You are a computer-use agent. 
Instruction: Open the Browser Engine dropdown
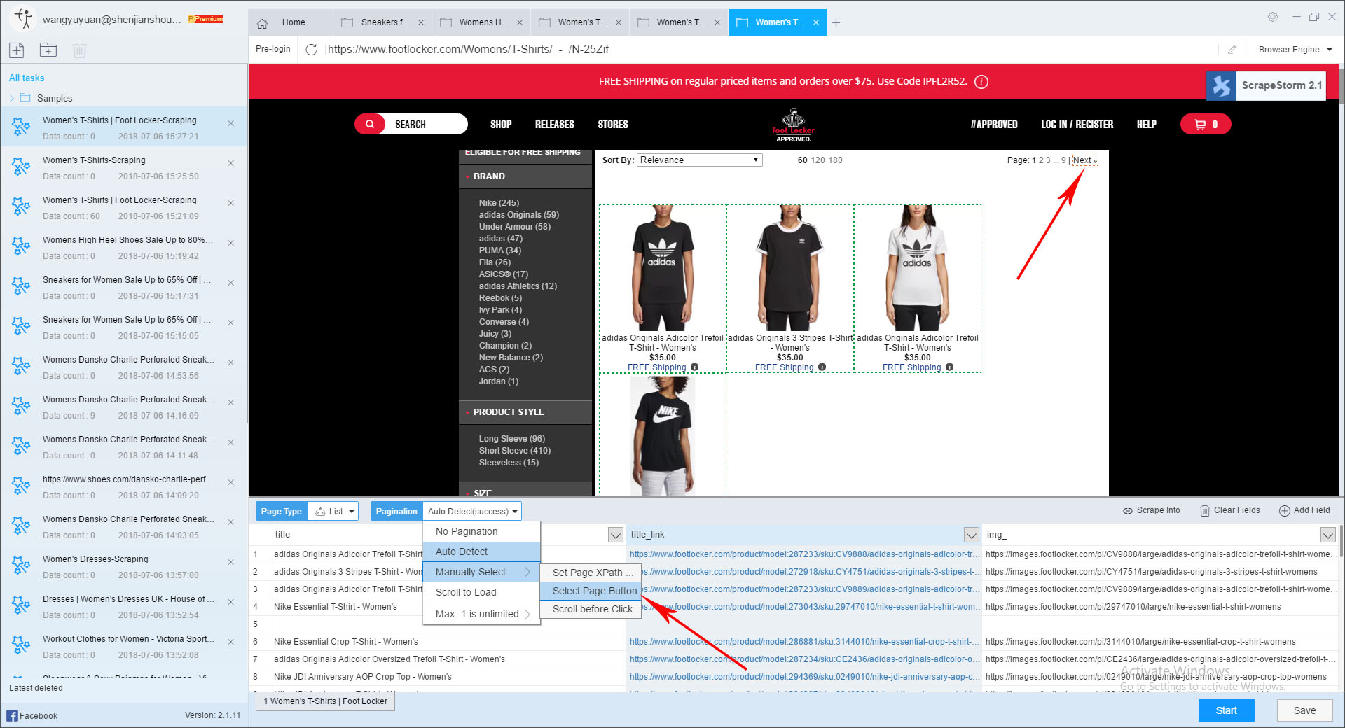pyautogui.click(x=1295, y=49)
